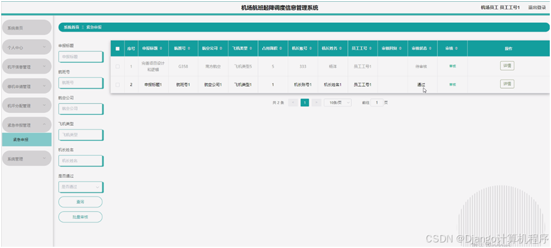
Task: Sort table by 审核 column arrows
Action: coord(456,48)
